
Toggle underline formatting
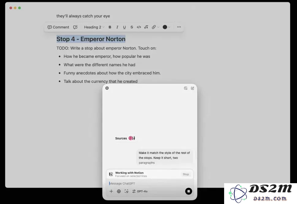point(124,27)
